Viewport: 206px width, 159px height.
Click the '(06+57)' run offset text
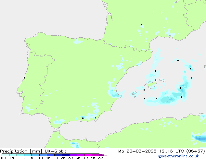[x=196, y=151]
